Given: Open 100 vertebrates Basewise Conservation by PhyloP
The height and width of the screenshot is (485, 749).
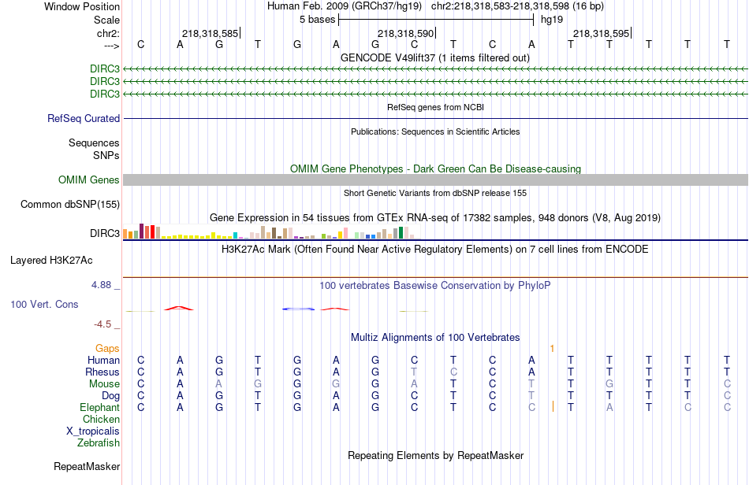Looking at the screenshot, I should point(435,285).
